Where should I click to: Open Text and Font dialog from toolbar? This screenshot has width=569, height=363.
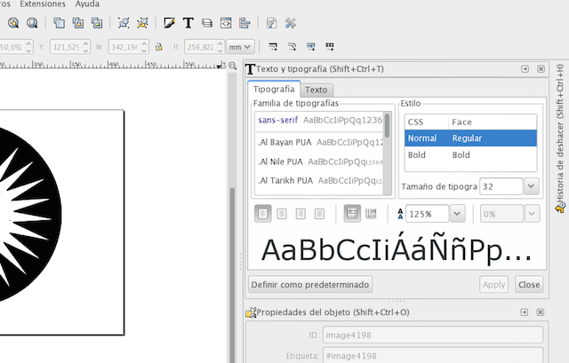188,23
